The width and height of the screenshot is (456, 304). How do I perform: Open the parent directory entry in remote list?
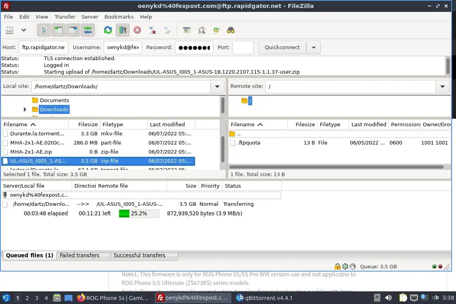pyautogui.click(x=339, y=134)
